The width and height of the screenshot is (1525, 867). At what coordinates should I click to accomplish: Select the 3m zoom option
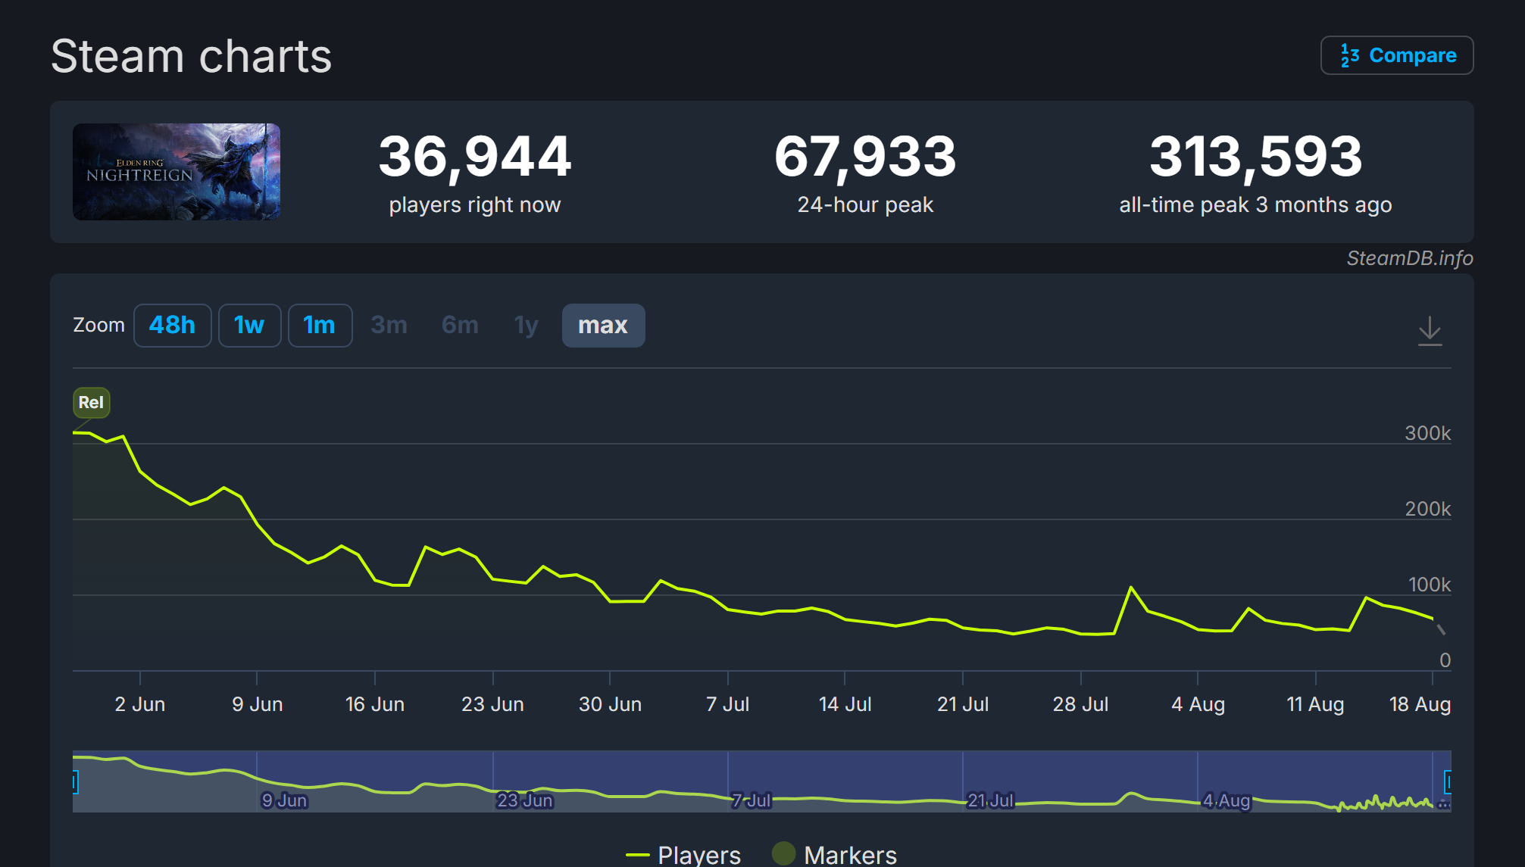pyautogui.click(x=389, y=326)
